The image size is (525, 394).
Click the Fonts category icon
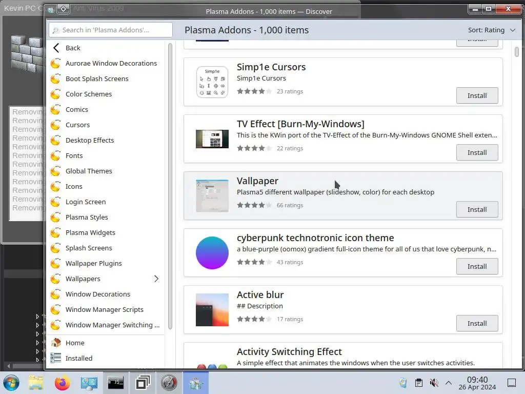(x=55, y=156)
